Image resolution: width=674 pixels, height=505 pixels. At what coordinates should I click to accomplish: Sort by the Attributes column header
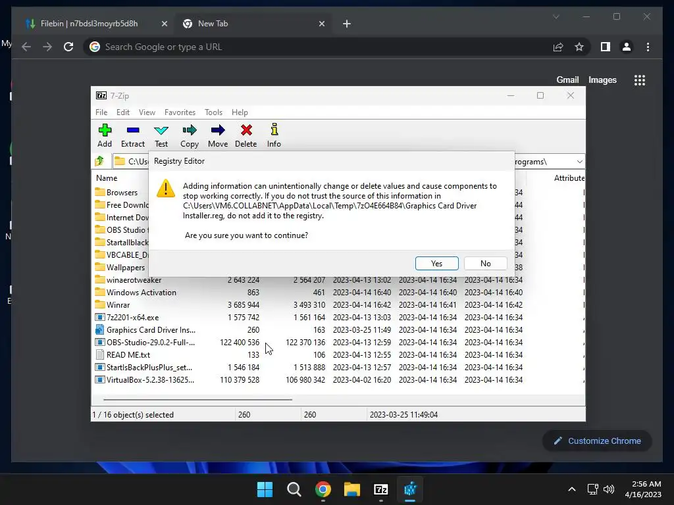(x=569, y=178)
